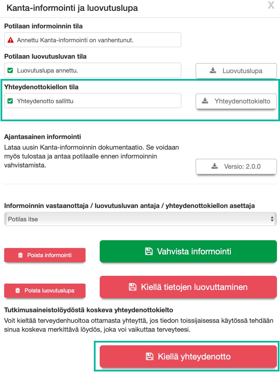This screenshot has width=280, height=377.
Task: Click the save icon on Kiellä tietojen luovuttaminen
Action: 133,287
